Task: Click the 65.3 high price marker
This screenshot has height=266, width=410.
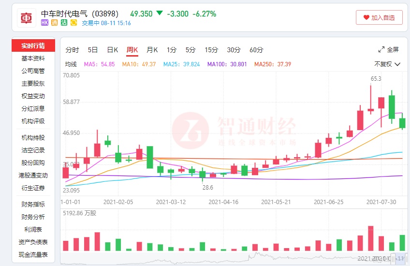Action: [x=376, y=79]
